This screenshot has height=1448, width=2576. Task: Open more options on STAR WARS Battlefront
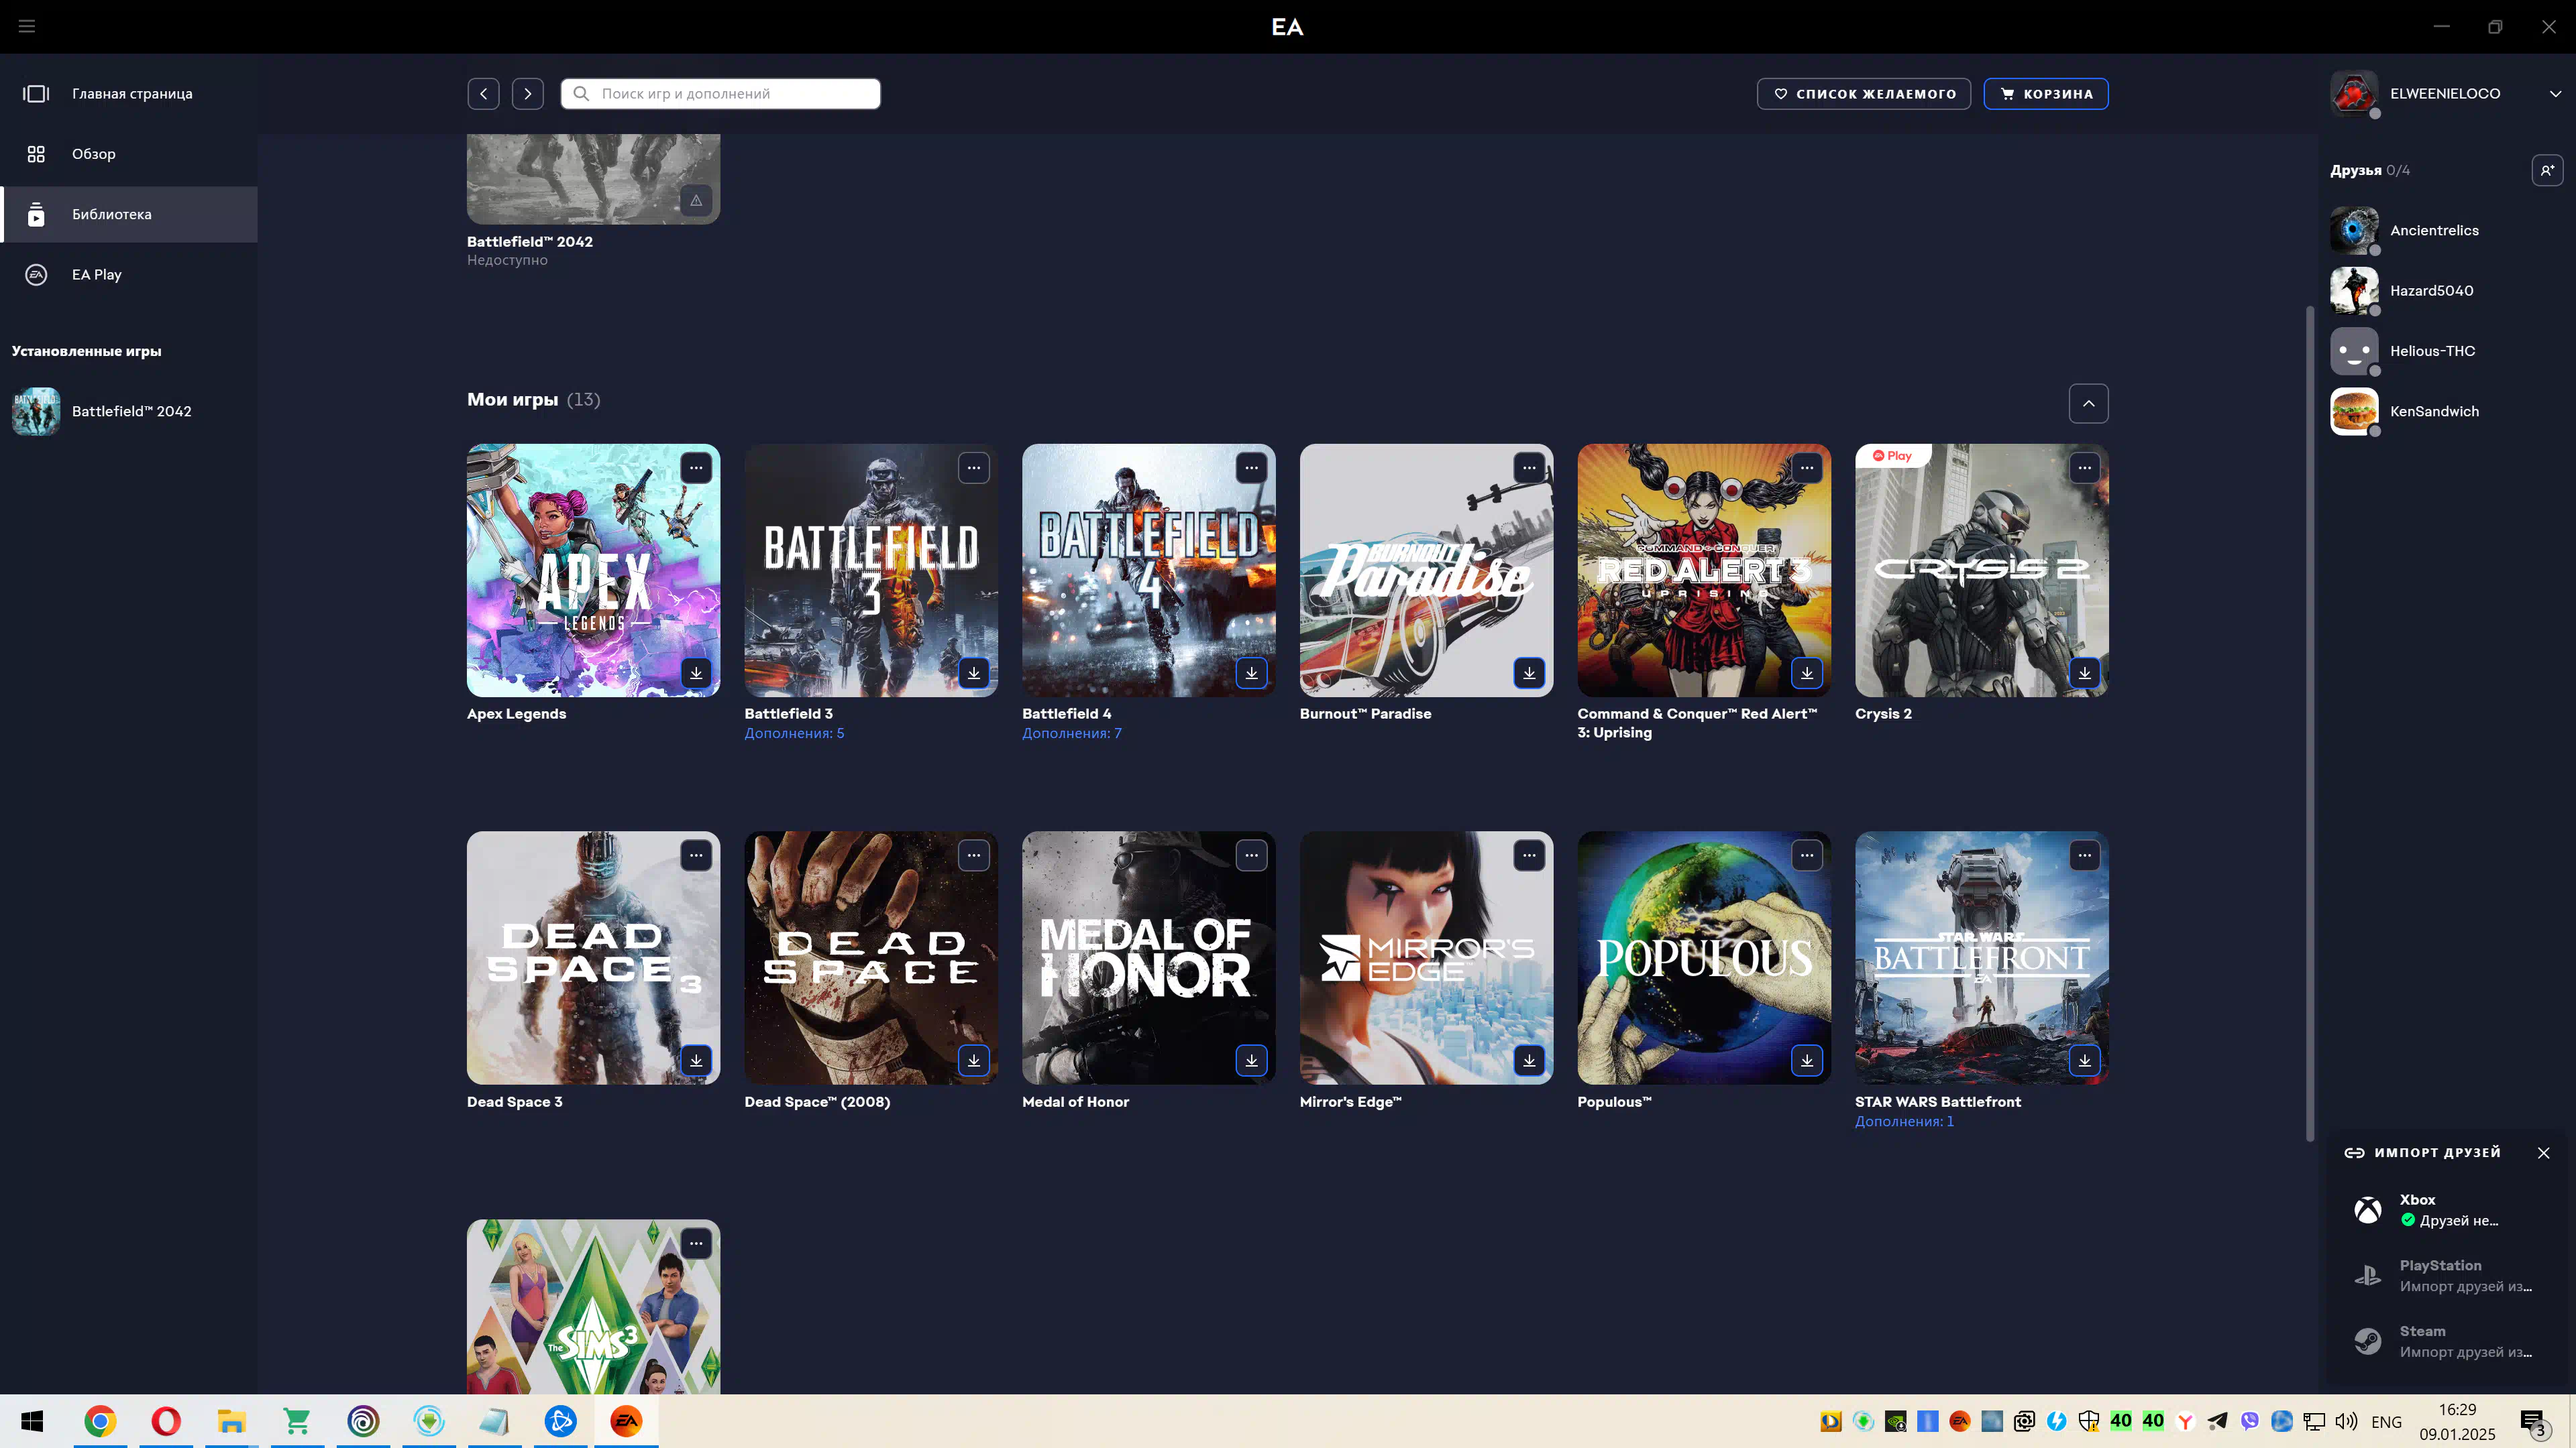click(2084, 855)
